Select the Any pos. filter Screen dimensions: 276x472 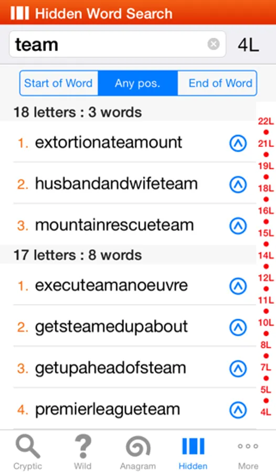point(137,83)
